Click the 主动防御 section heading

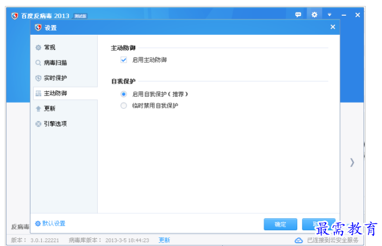123,48
